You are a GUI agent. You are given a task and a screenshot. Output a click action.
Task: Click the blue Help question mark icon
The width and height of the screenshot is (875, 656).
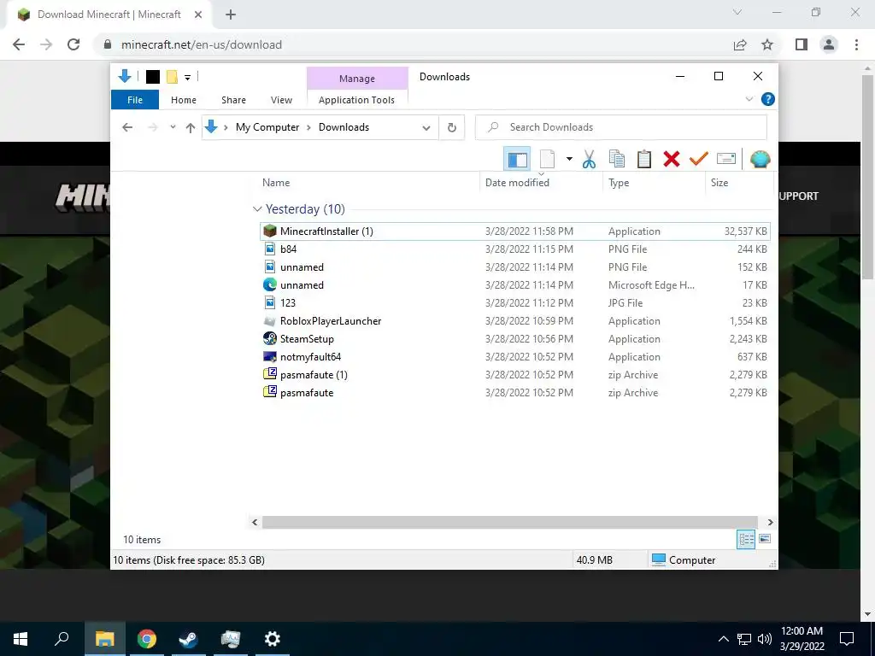point(768,99)
